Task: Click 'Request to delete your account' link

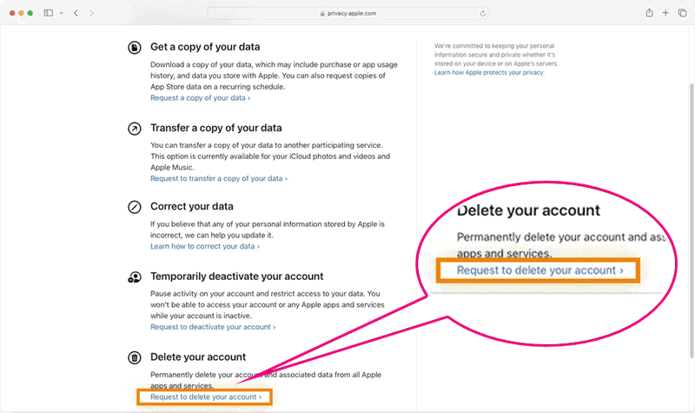Action: 205,396
